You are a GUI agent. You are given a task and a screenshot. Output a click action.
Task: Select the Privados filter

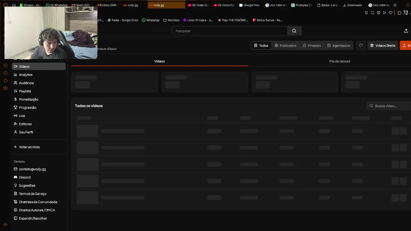(311, 46)
